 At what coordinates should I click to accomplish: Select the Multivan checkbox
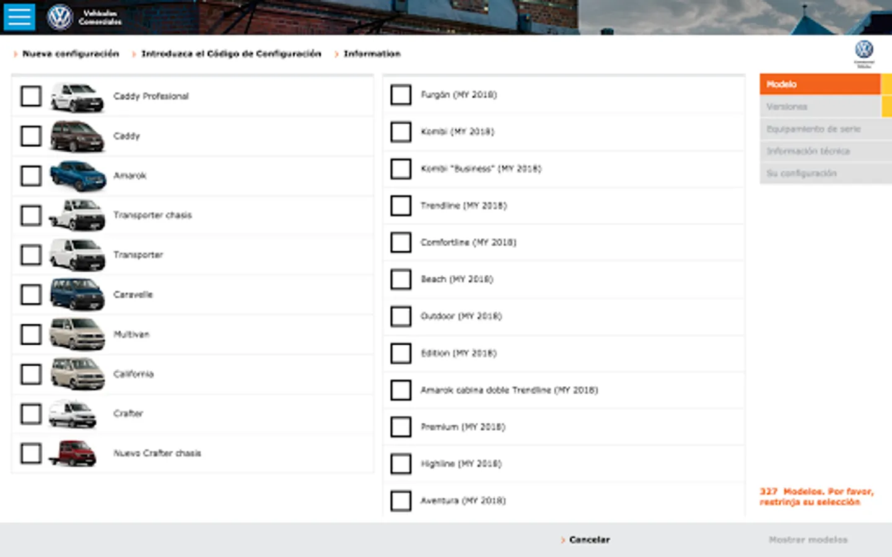[31, 334]
